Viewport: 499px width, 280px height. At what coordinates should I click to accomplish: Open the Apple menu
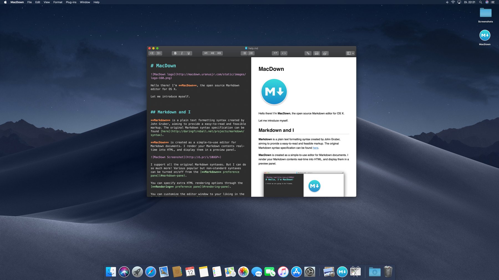[x=5, y=2]
